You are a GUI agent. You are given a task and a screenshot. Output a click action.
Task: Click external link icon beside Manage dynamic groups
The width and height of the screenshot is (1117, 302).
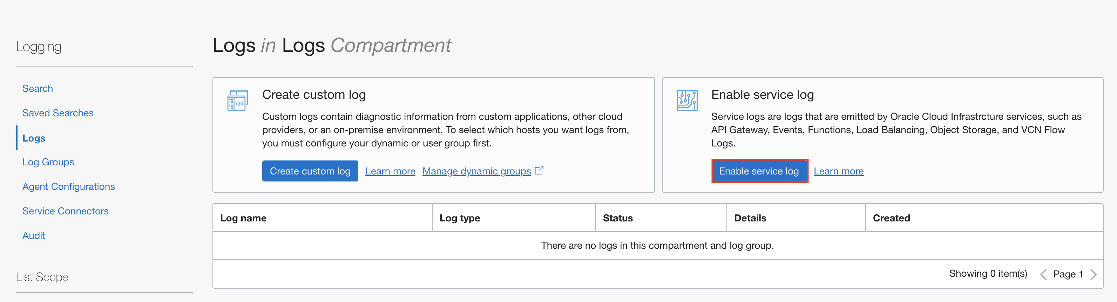click(539, 171)
